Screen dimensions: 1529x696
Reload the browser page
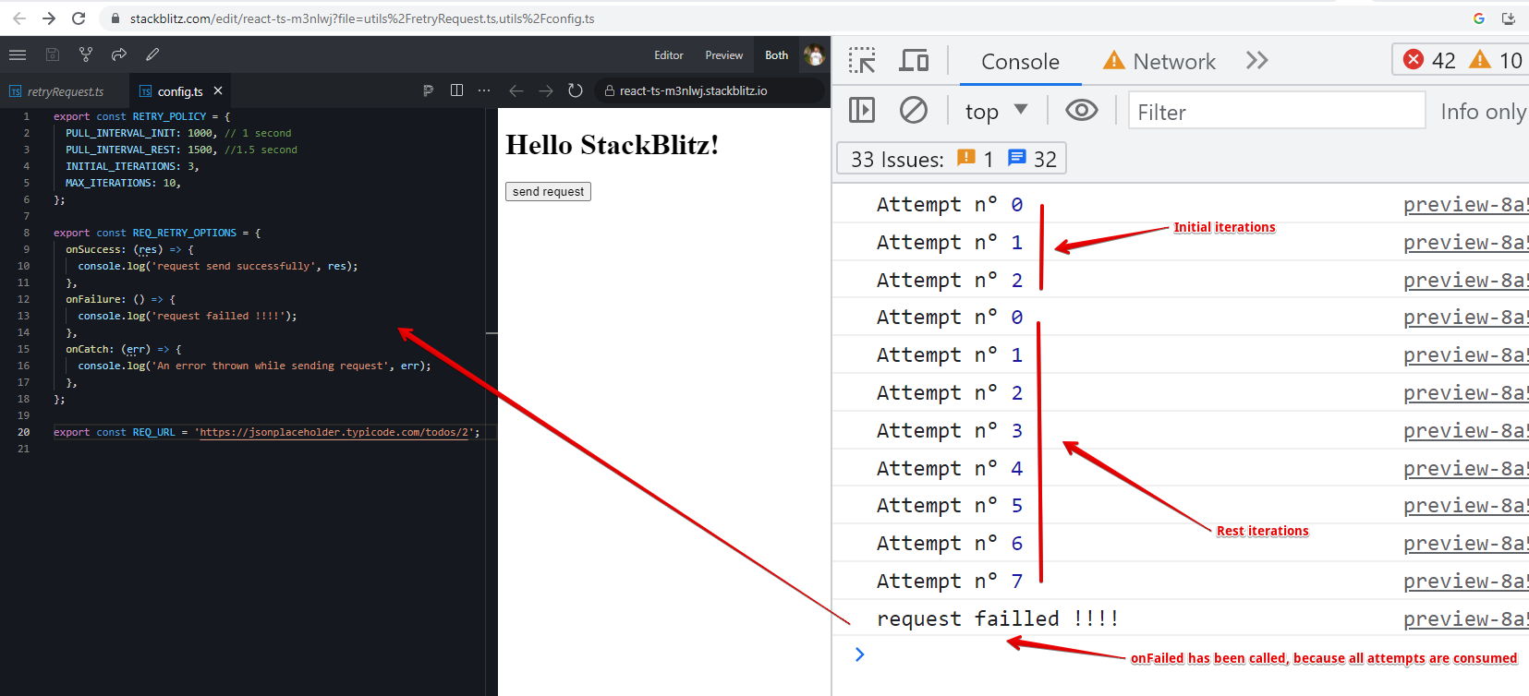[79, 18]
